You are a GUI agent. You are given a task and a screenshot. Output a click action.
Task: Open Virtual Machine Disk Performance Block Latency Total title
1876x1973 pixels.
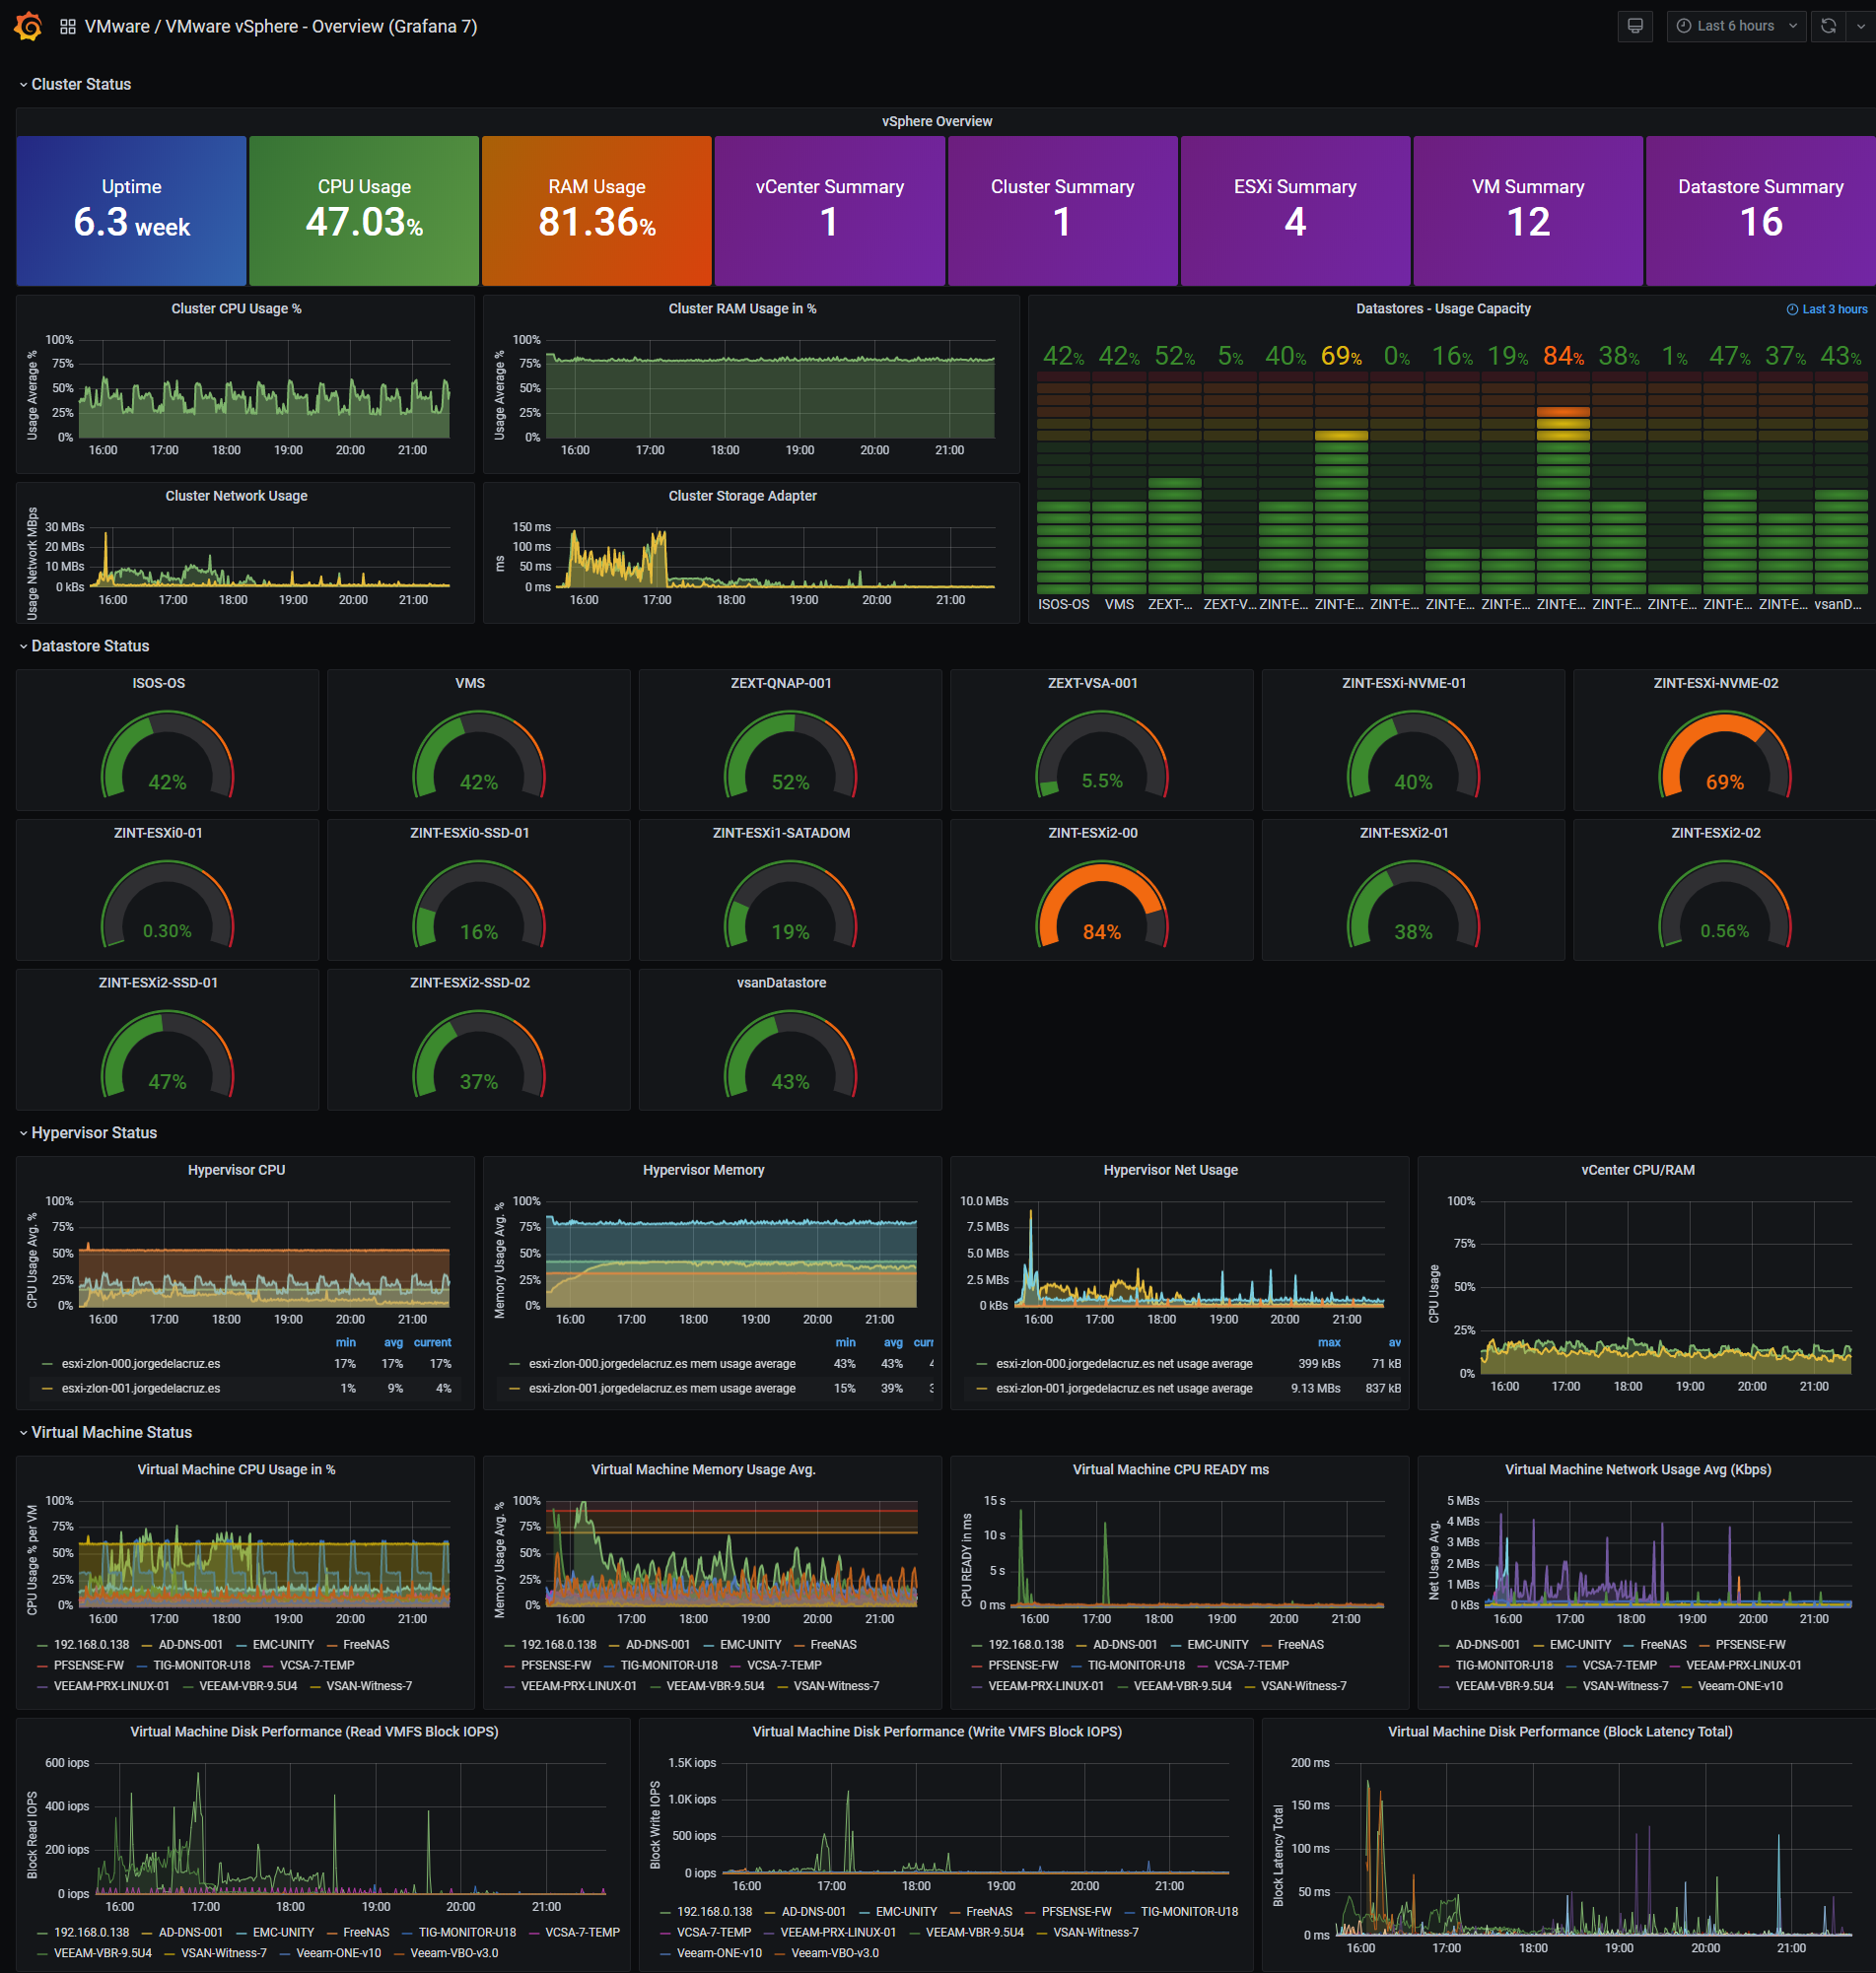(1560, 1732)
